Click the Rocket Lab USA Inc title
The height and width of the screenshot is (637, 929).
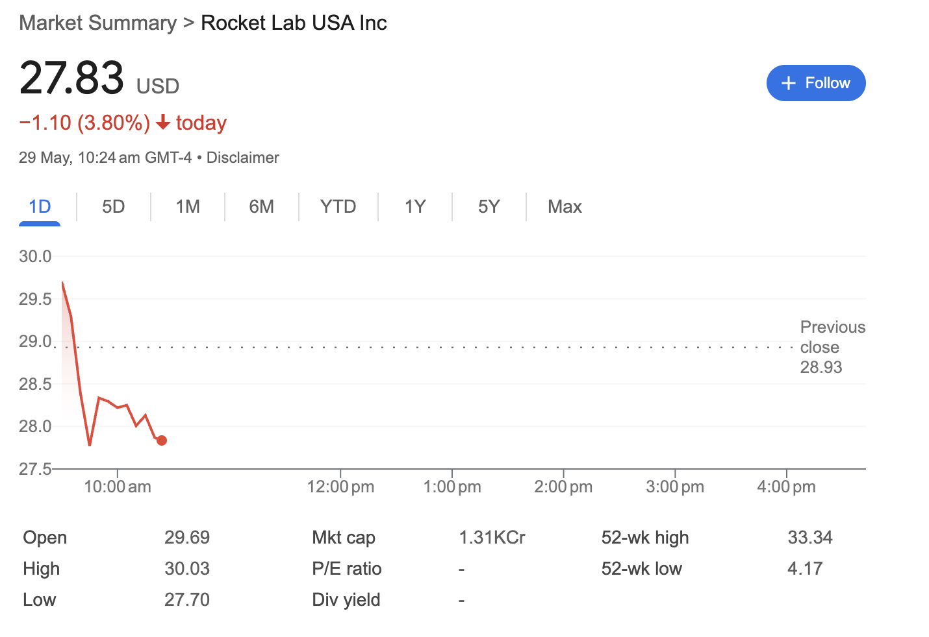pos(294,23)
